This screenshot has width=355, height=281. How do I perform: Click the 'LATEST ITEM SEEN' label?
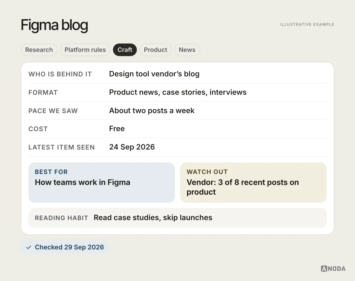point(62,147)
